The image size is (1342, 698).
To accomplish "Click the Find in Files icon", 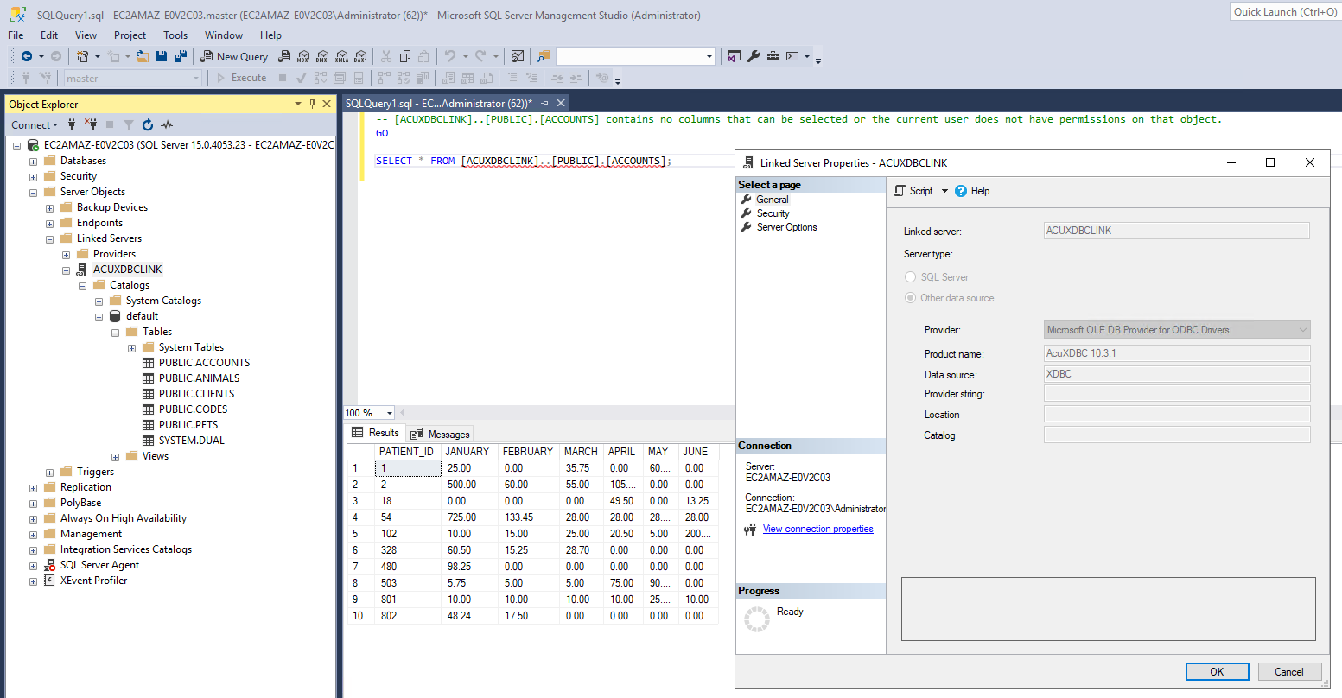I will [544, 56].
